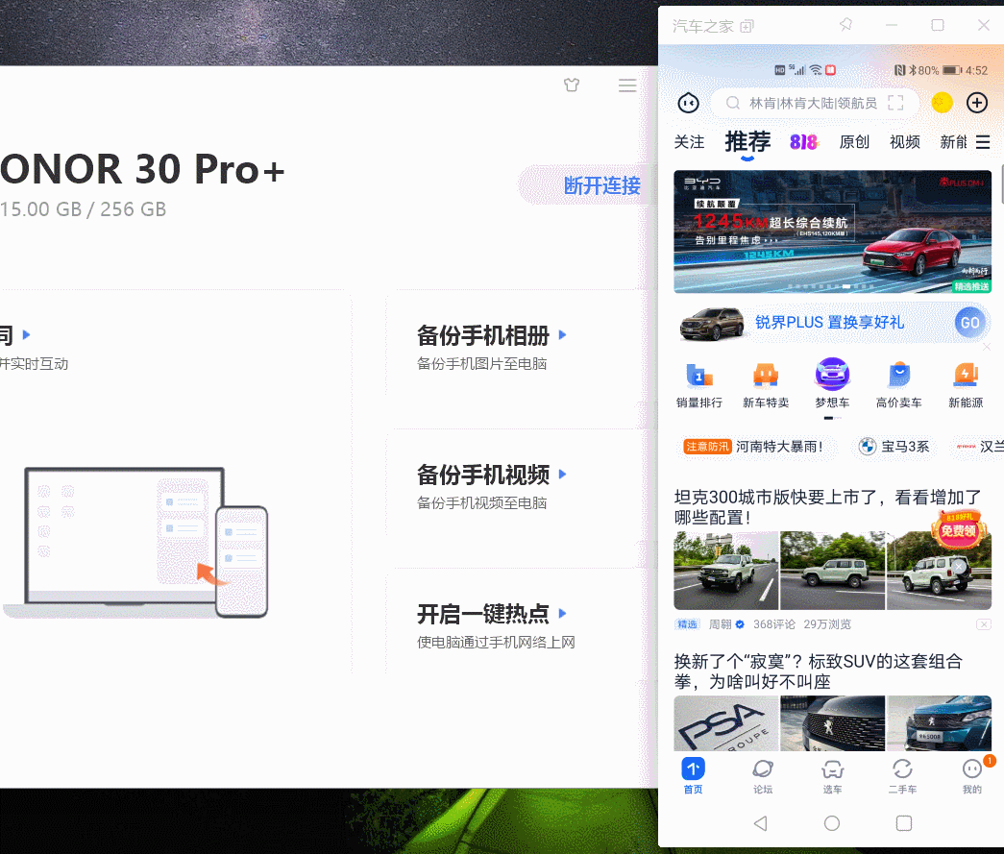
Task: Go to 我的 profile bottom tab
Action: click(x=972, y=776)
